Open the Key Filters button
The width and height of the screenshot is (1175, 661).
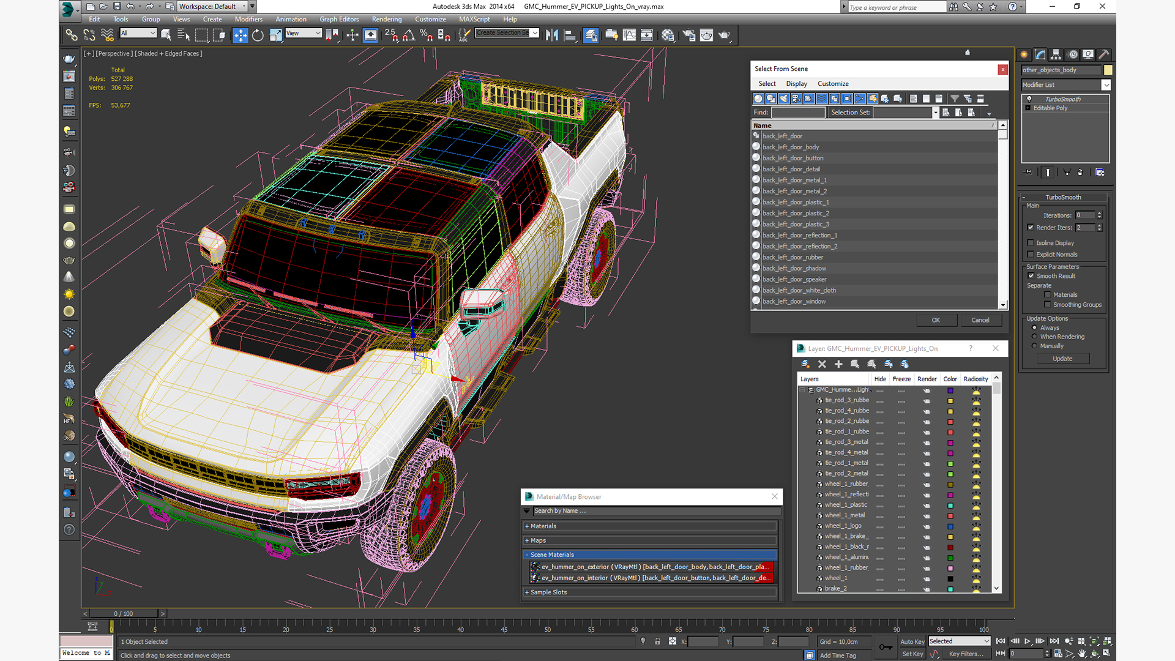point(966,654)
